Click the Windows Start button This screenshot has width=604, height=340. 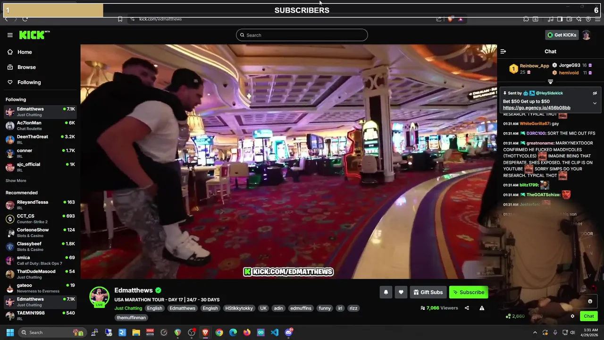pyautogui.click(x=10, y=332)
